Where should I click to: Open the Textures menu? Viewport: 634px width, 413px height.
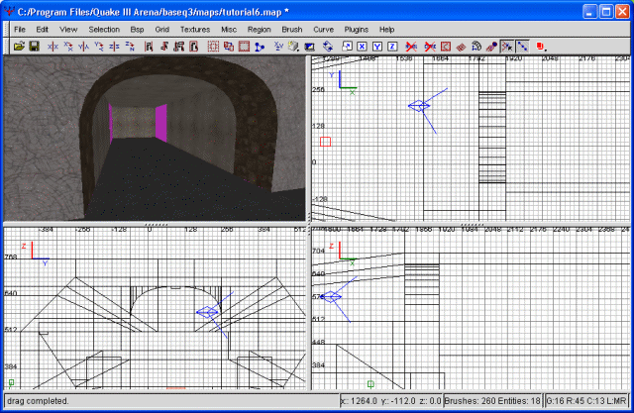click(195, 30)
